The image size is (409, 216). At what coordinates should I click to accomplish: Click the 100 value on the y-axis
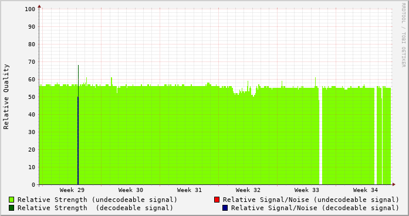click(30, 9)
